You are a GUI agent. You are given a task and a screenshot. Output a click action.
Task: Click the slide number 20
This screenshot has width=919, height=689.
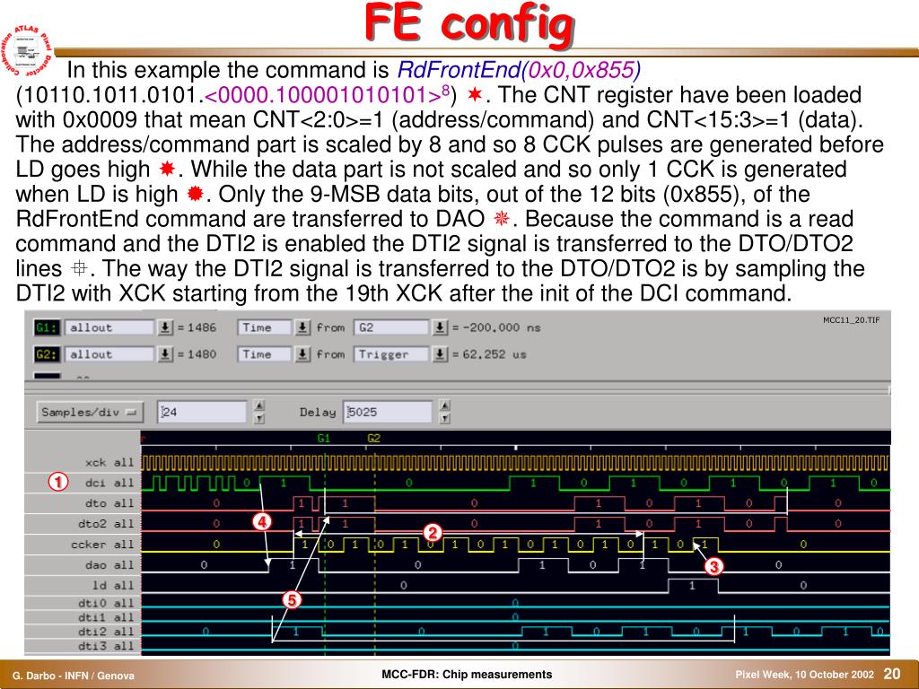[892, 674]
